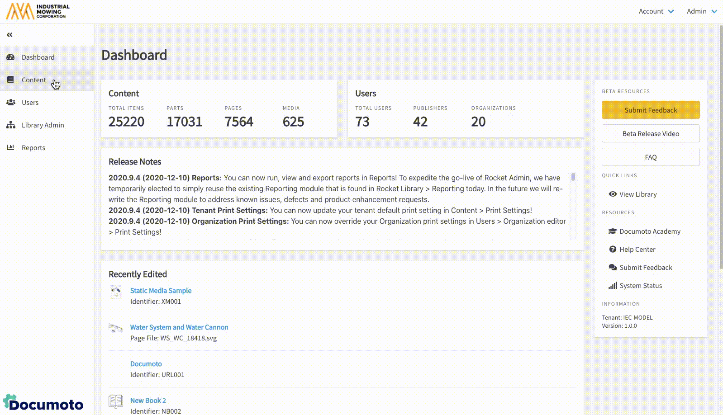
Task: Click the Dashboard gauge icon in sidebar
Action: pyautogui.click(x=10, y=57)
